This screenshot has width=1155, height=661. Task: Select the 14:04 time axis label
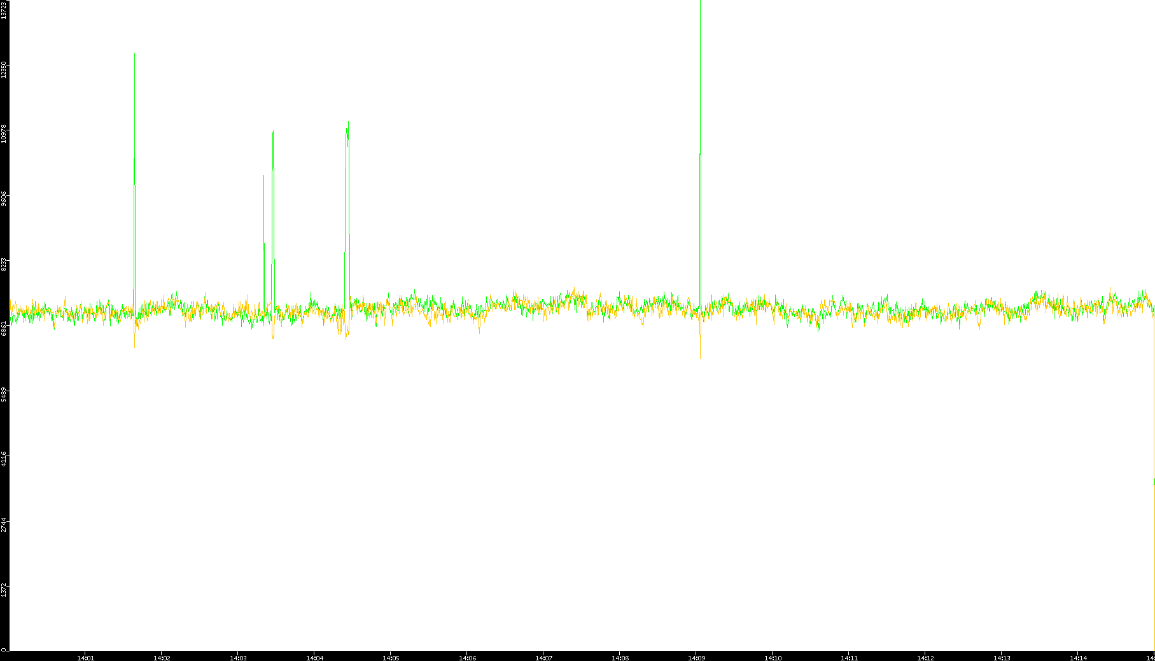tap(314, 658)
